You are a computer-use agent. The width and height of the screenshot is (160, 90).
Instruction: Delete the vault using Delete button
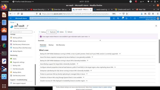pos(60,32)
